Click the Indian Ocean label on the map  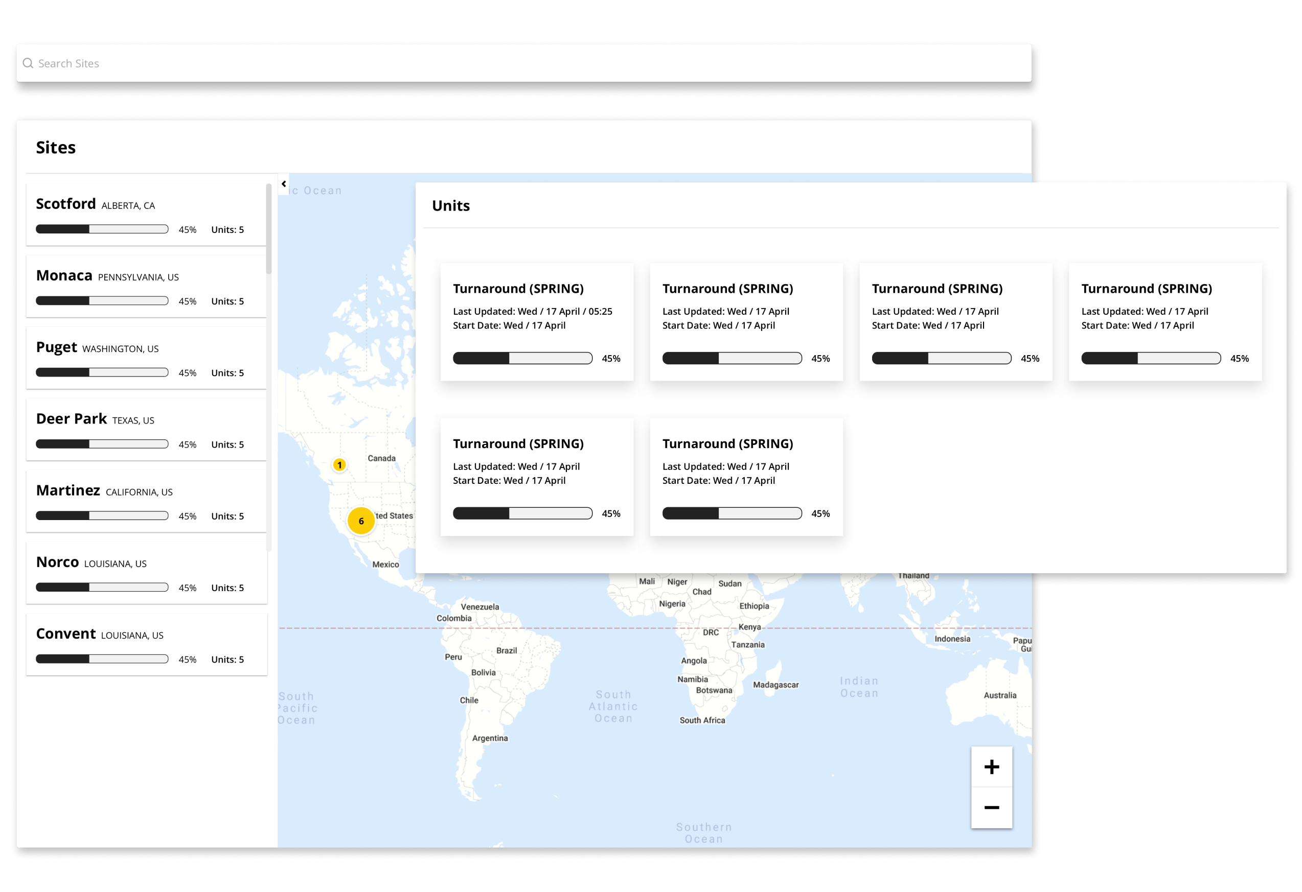pos(859,687)
